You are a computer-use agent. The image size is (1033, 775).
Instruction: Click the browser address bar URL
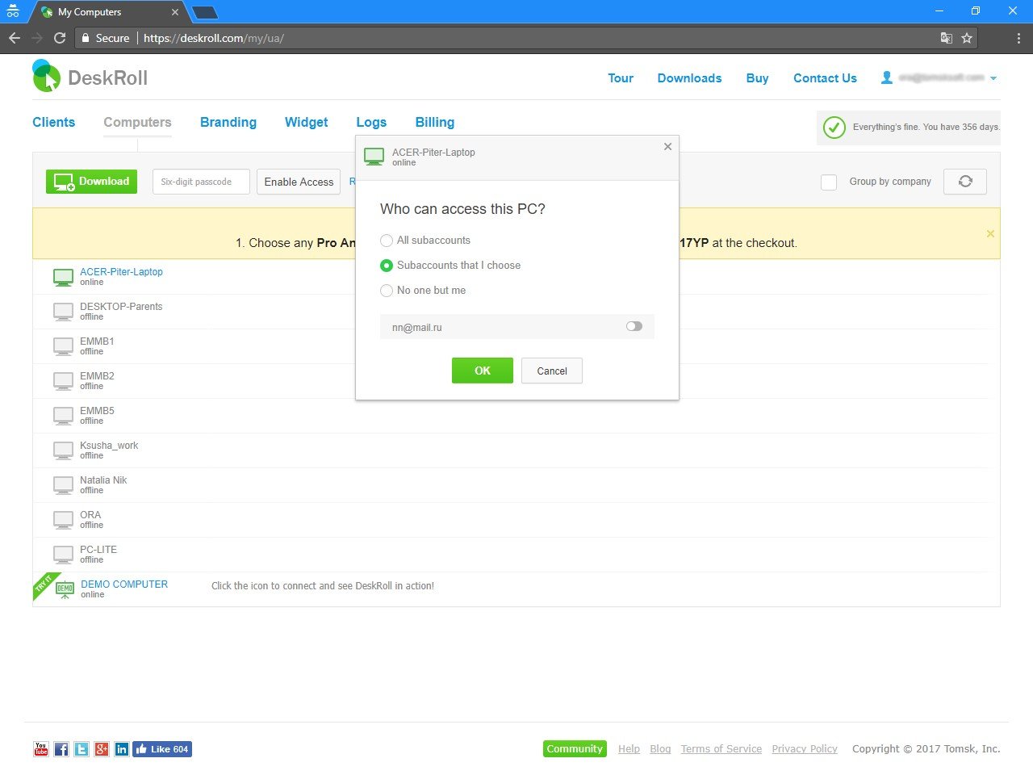point(214,38)
